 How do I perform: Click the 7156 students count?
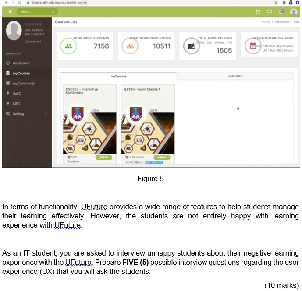click(101, 46)
